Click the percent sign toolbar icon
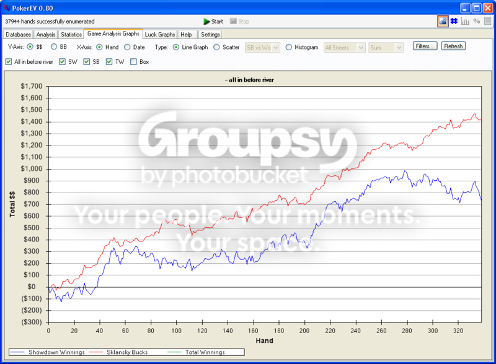 tap(477, 21)
